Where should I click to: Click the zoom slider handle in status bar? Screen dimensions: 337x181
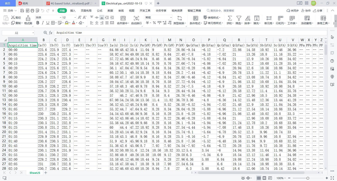coord(308,178)
